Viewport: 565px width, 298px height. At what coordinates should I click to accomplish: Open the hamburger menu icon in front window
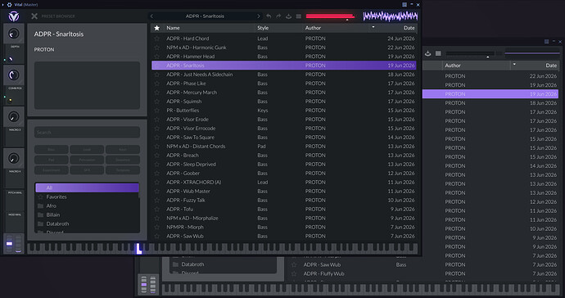click(299, 16)
